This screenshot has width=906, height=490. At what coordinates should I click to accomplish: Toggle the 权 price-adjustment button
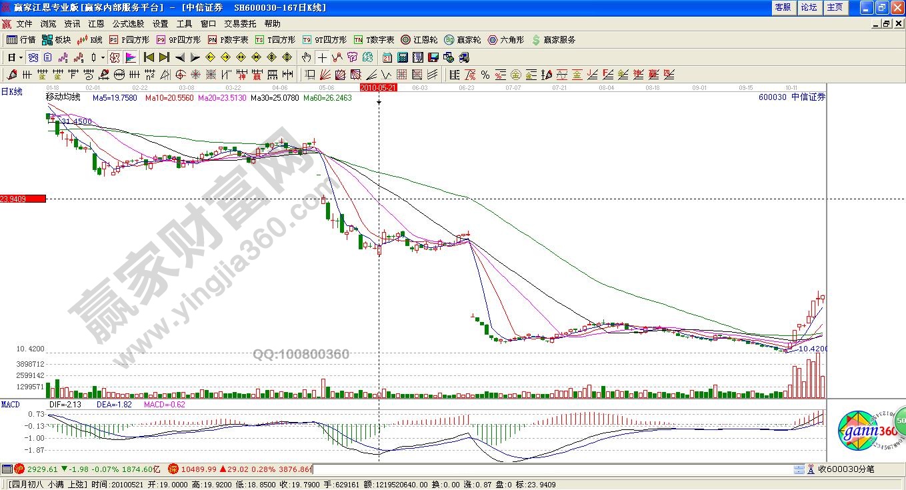[x=115, y=57]
